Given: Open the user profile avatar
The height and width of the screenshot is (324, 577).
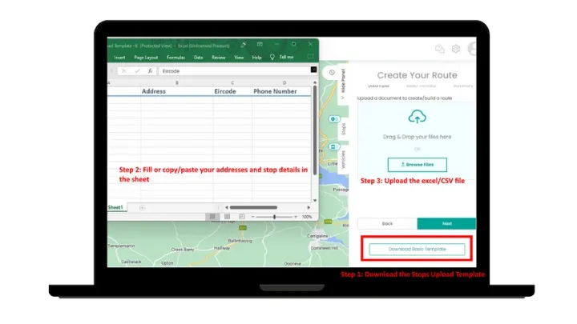Looking at the screenshot, I should coord(472,49).
